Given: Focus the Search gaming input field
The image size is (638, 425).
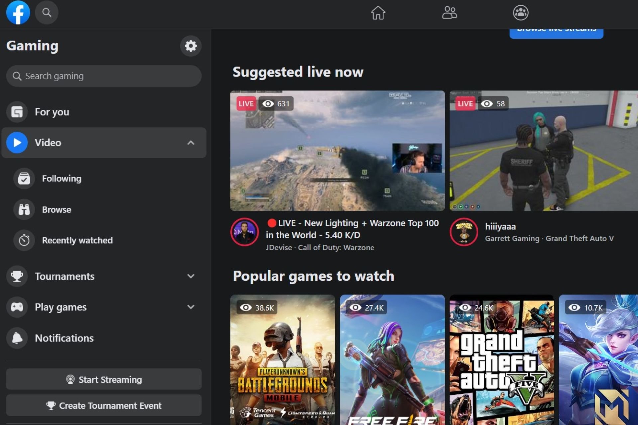Looking at the screenshot, I should click(x=104, y=76).
